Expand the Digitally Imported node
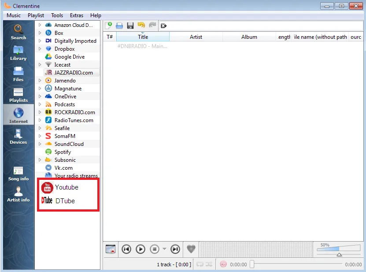 [x=40, y=41]
